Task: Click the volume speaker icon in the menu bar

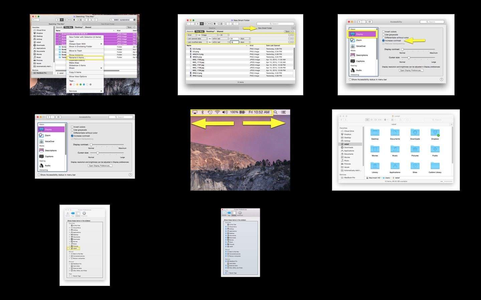Action: tap(225, 112)
